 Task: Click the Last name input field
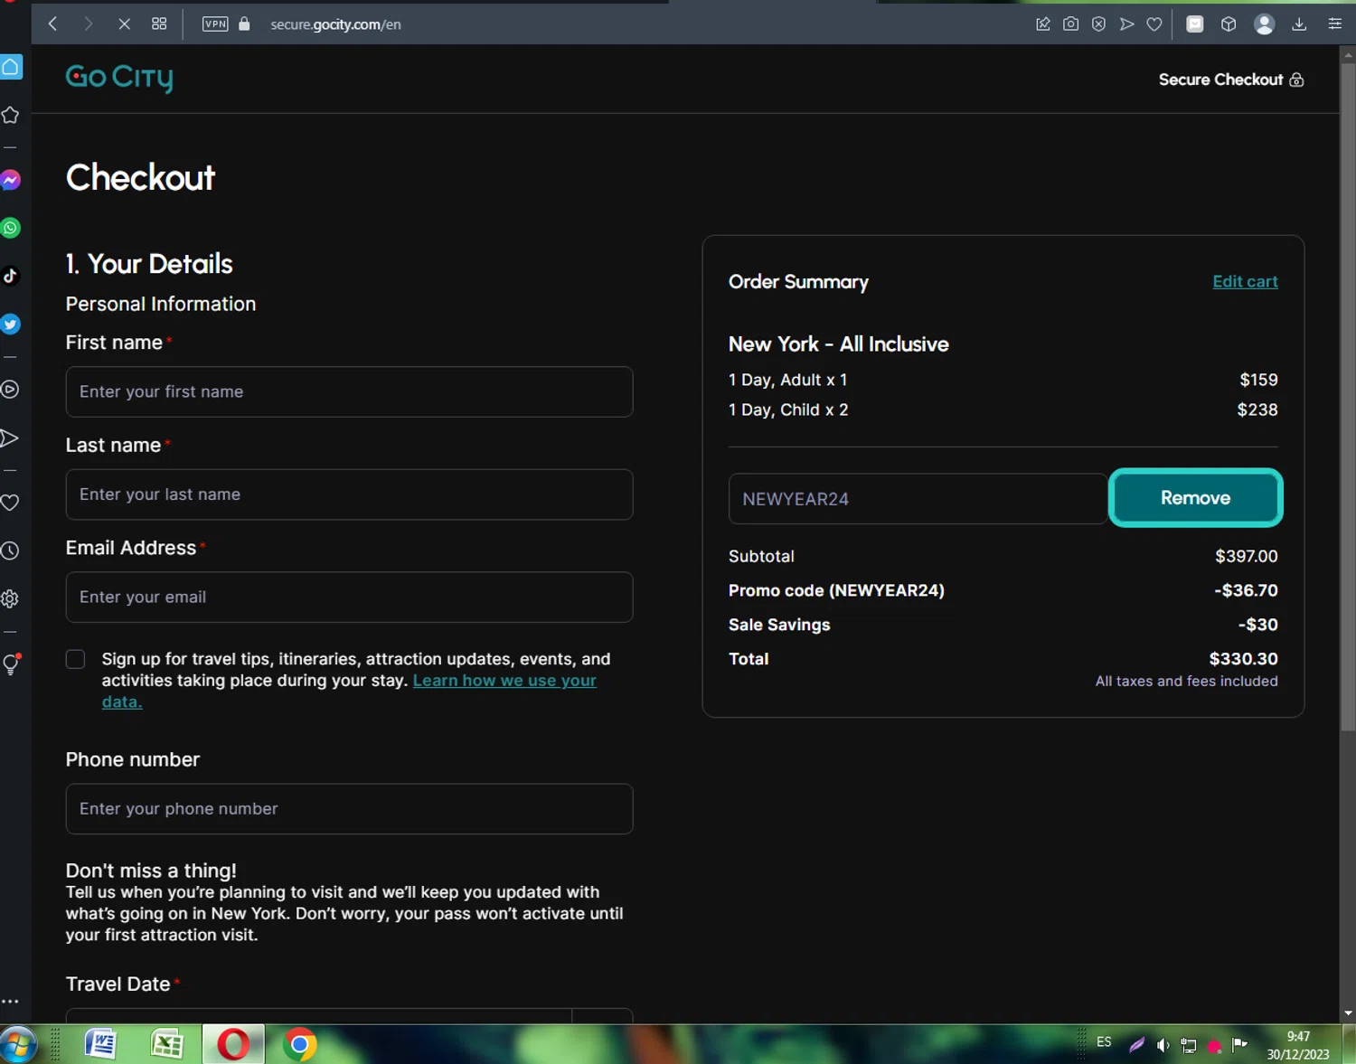tap(349, 494)
